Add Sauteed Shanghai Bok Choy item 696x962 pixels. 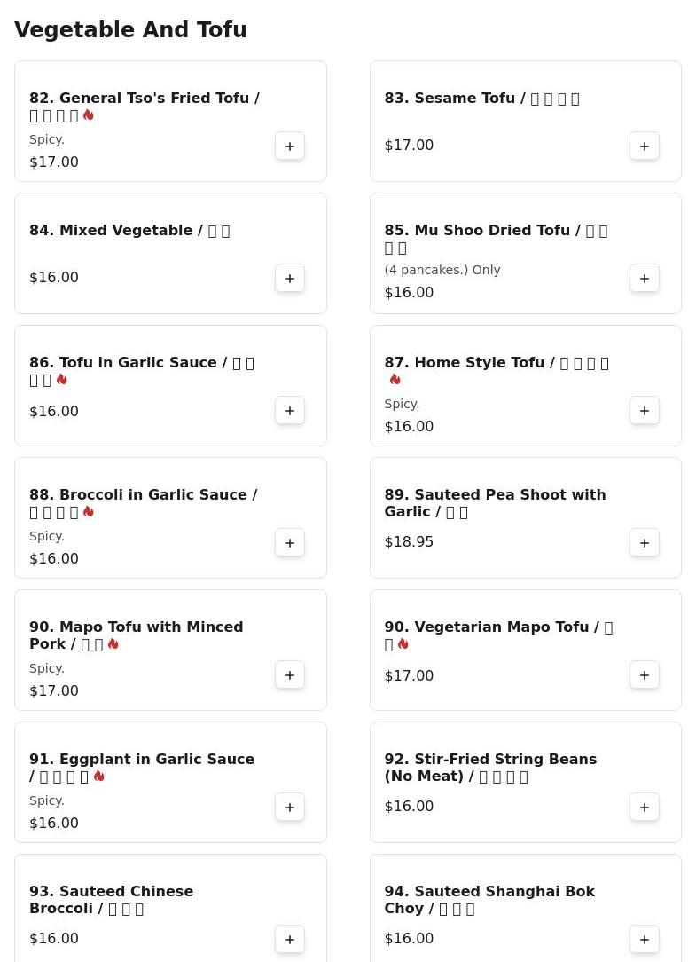pos(645,940)
